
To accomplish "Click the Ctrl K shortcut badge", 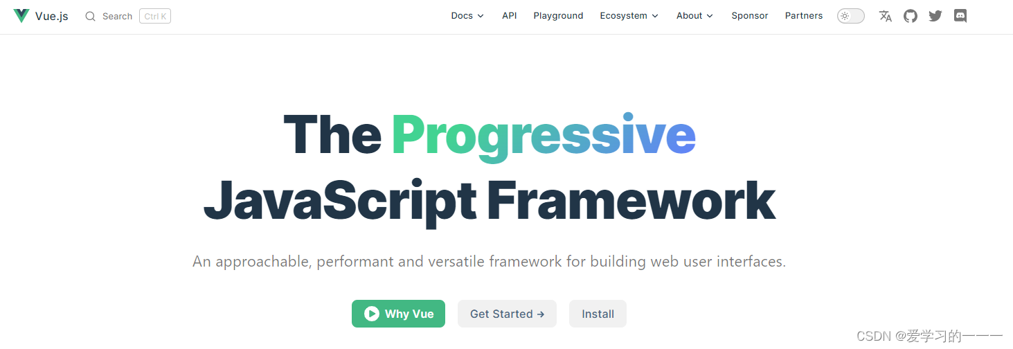I will pyautogui.click(x=155, y=17).
